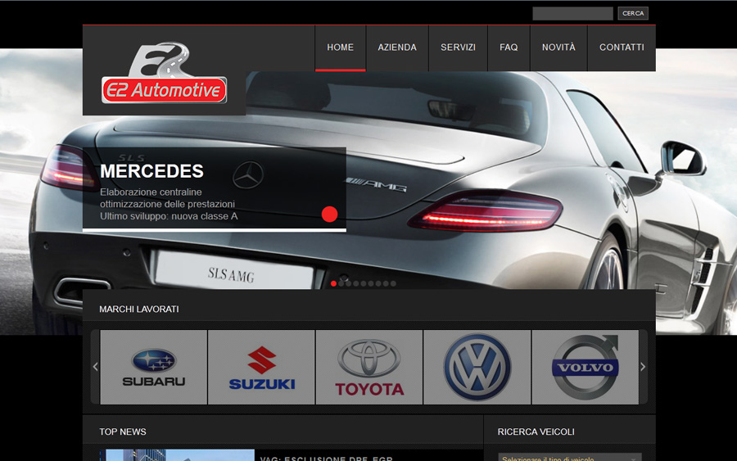Select the Toyota brand logo

point(369,367)
